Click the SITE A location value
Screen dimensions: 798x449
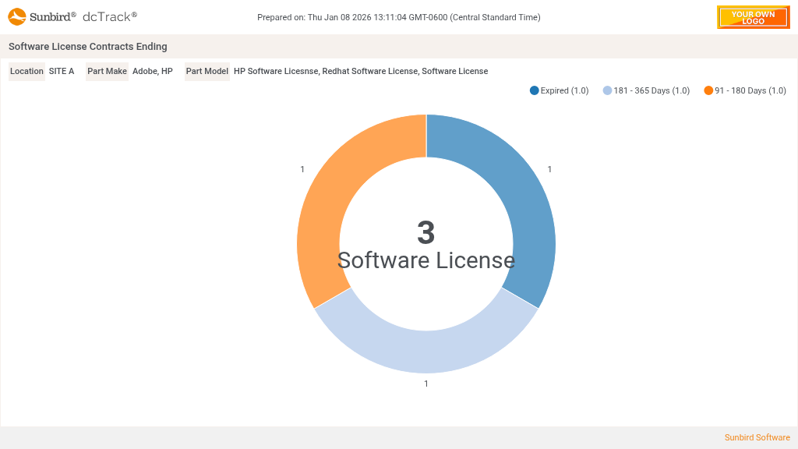click(x=62, y=72)
